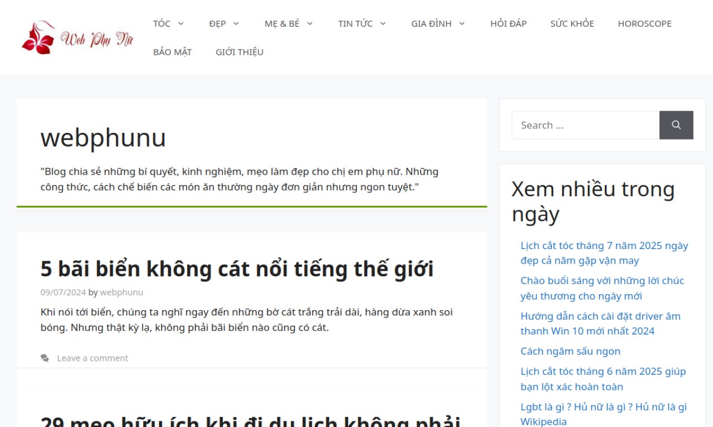The height and width of the screenshot is (427, 713).
Task: Click the Web Phụ Nữ logo
Action: tap(77, 38)
